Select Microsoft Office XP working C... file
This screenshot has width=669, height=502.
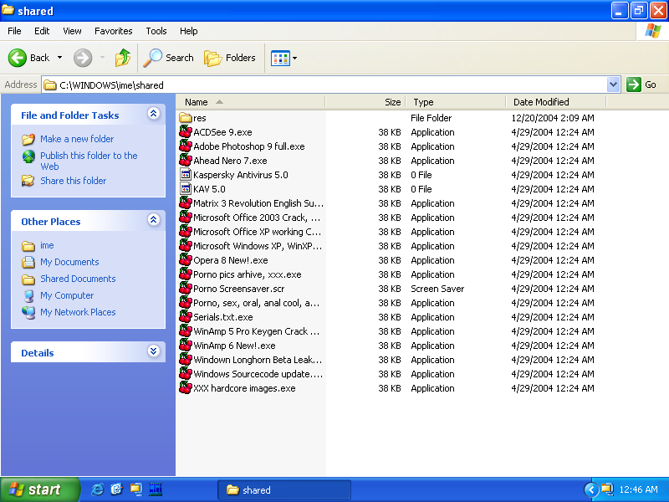pyautogui.click(x=258, y=232)
